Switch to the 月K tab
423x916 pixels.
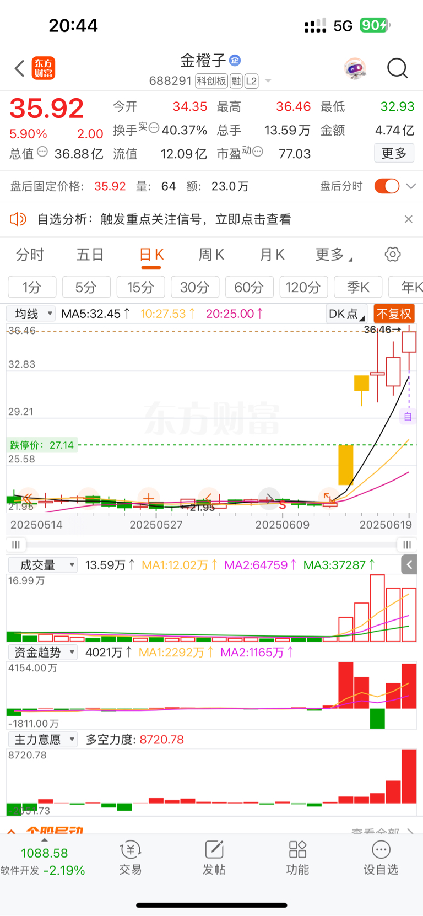[272, 255]
